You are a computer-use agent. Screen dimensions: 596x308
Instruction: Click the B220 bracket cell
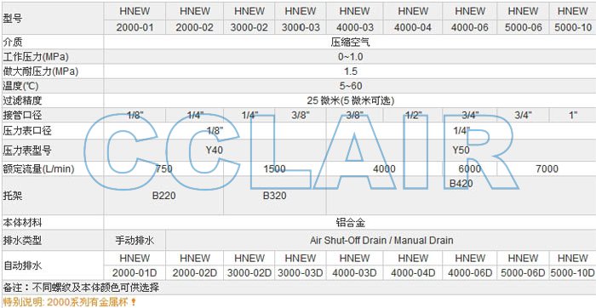(x=163, y=196)
